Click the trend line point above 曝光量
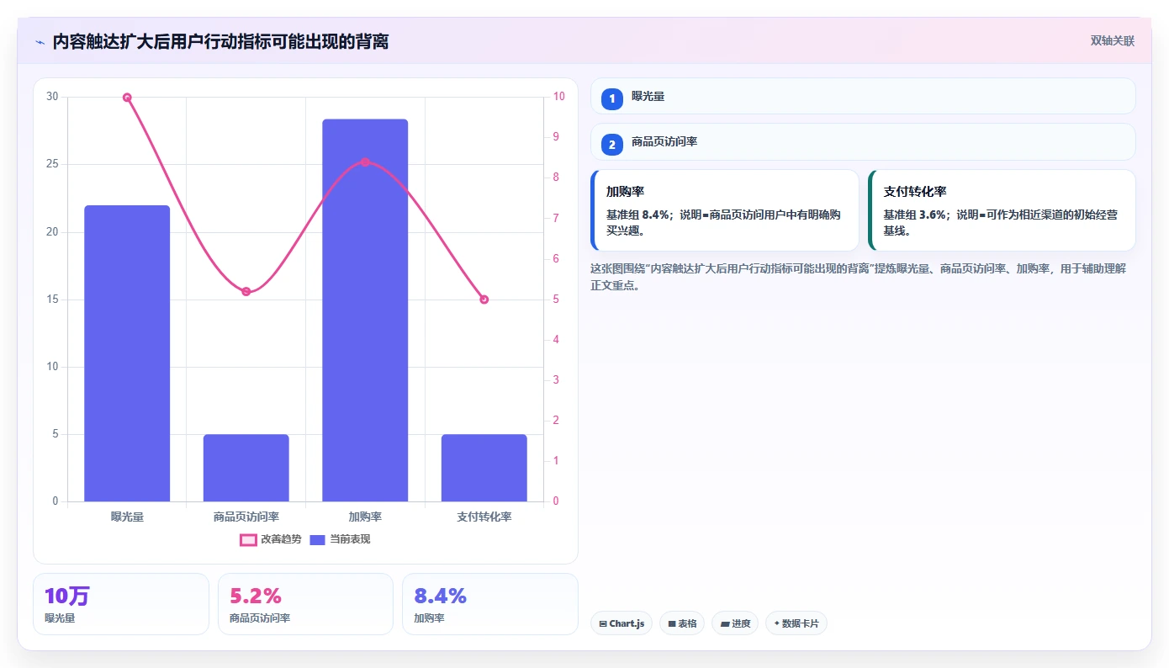 coord(127,98)
